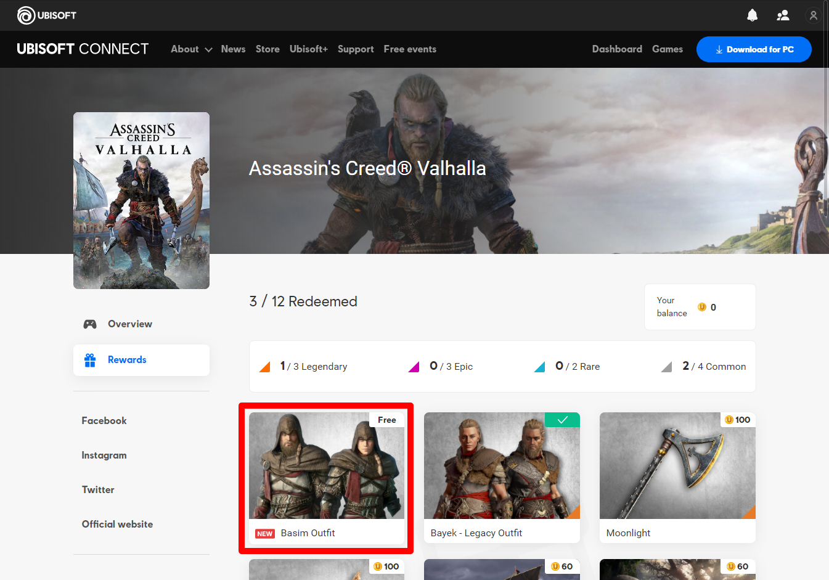This screenshot has height=580, width=829.
Task: Click the 100 coin price on Moonlight
Action: [738, 420]
